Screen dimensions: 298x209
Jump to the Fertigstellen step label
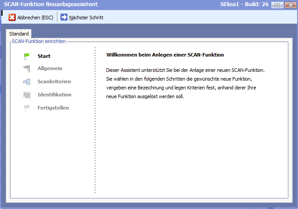click(53, 108)
